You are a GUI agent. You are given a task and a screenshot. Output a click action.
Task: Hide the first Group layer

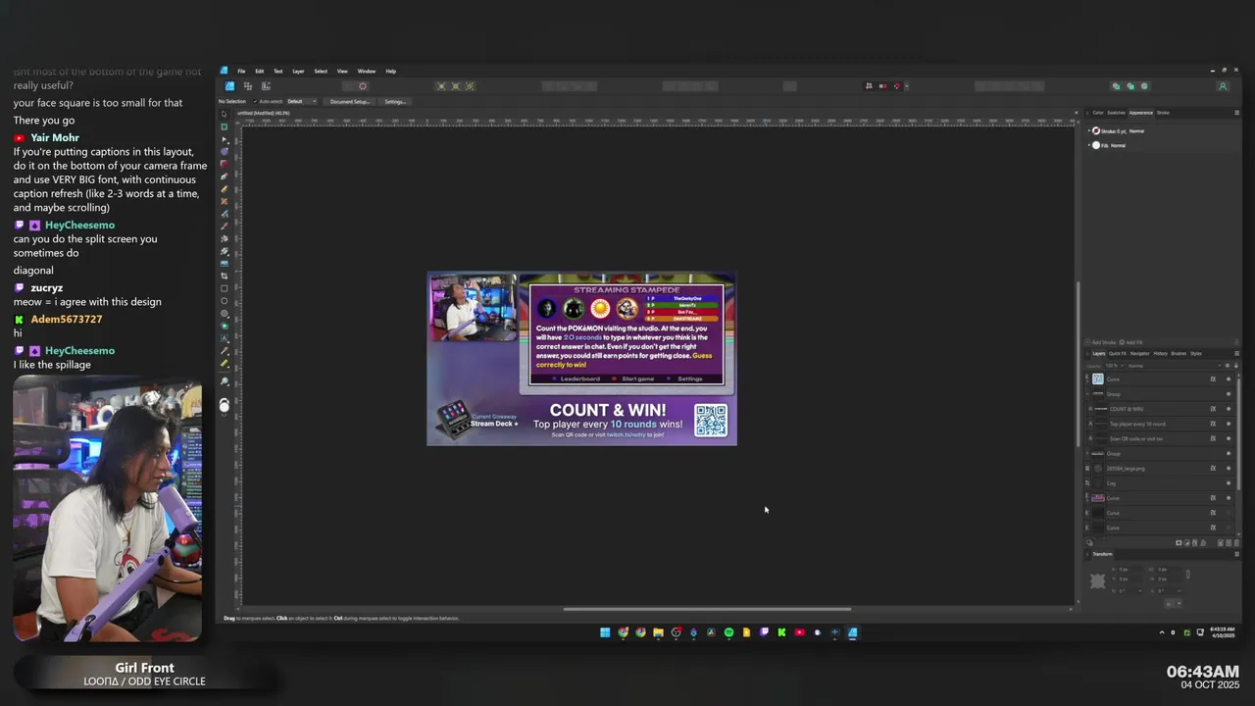[1229, 394]
